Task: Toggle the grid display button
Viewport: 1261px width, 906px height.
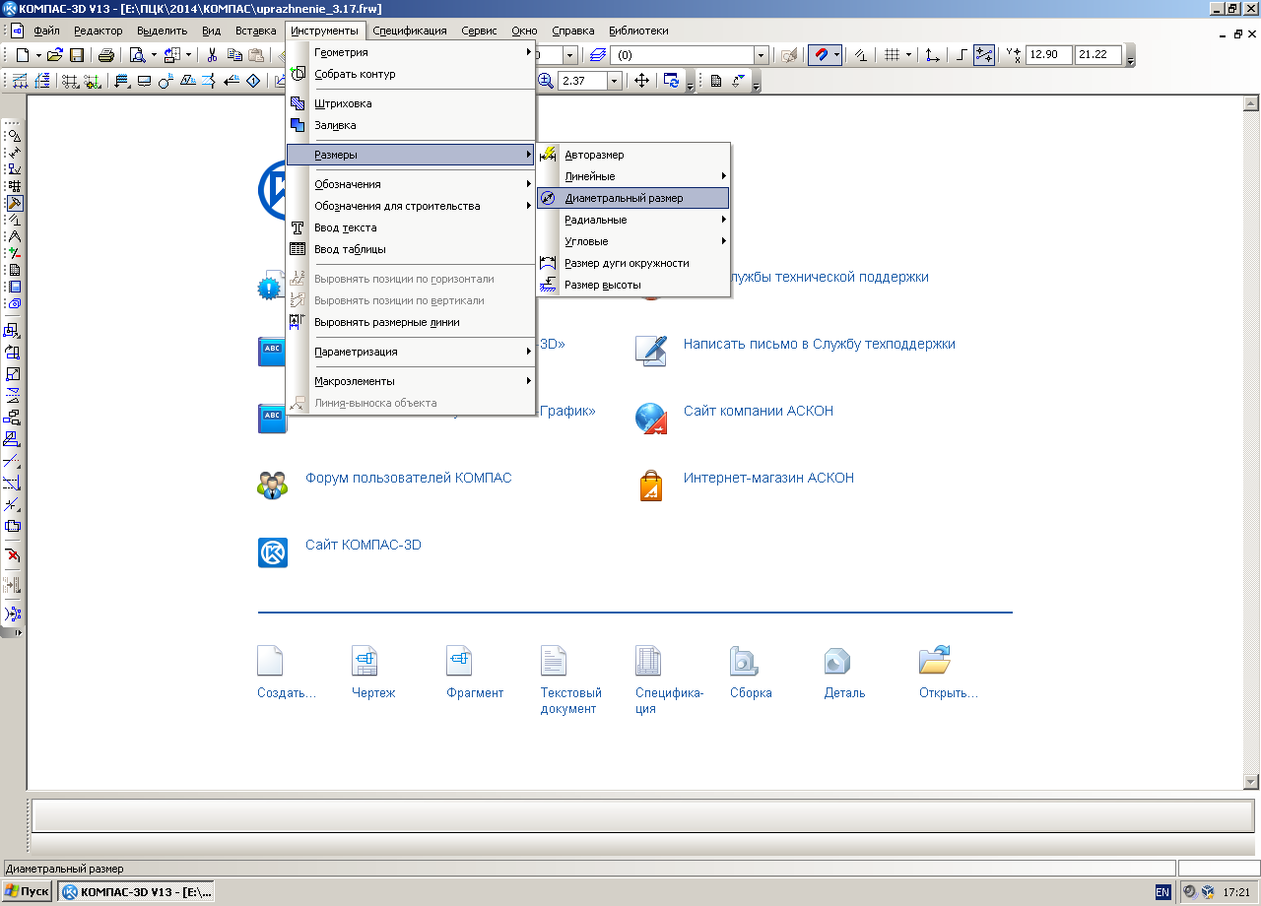Action: pyautogui.click(x=892, y=55)
